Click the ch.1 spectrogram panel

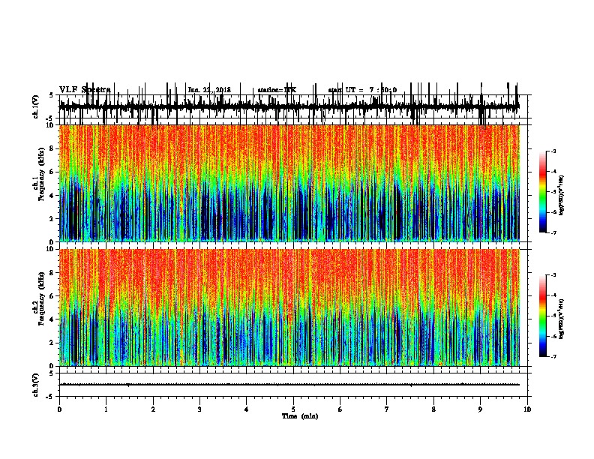[x=289, y=183]
